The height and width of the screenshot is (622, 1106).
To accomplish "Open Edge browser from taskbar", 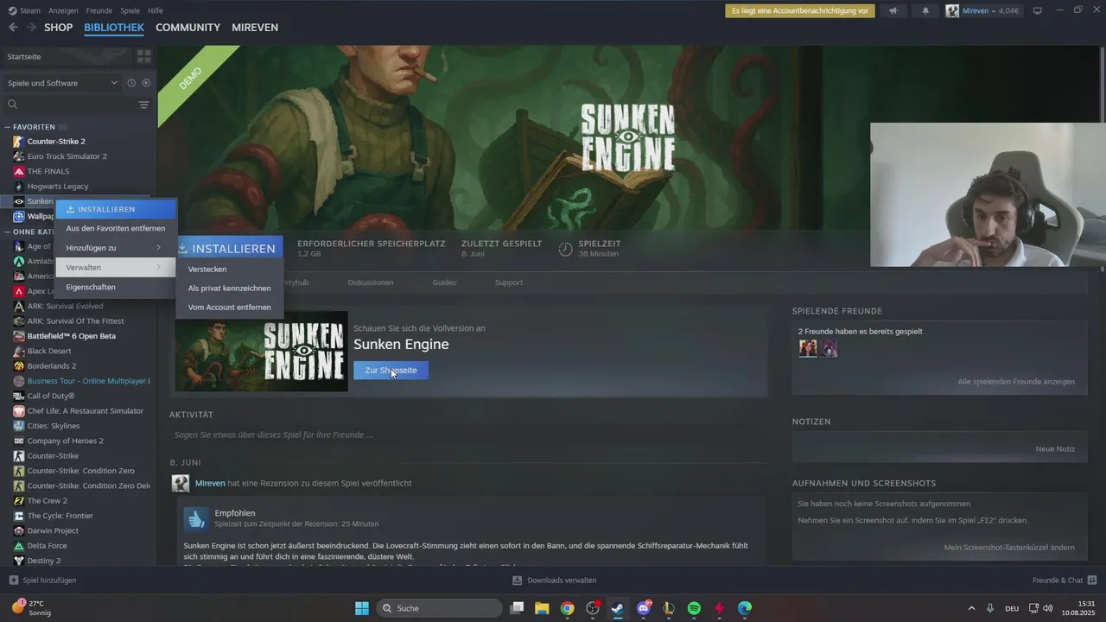I will 745,608.
